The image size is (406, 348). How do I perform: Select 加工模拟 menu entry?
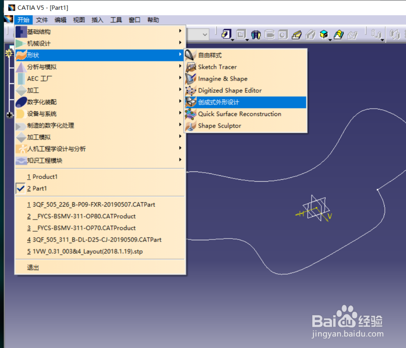pos(99,137)
